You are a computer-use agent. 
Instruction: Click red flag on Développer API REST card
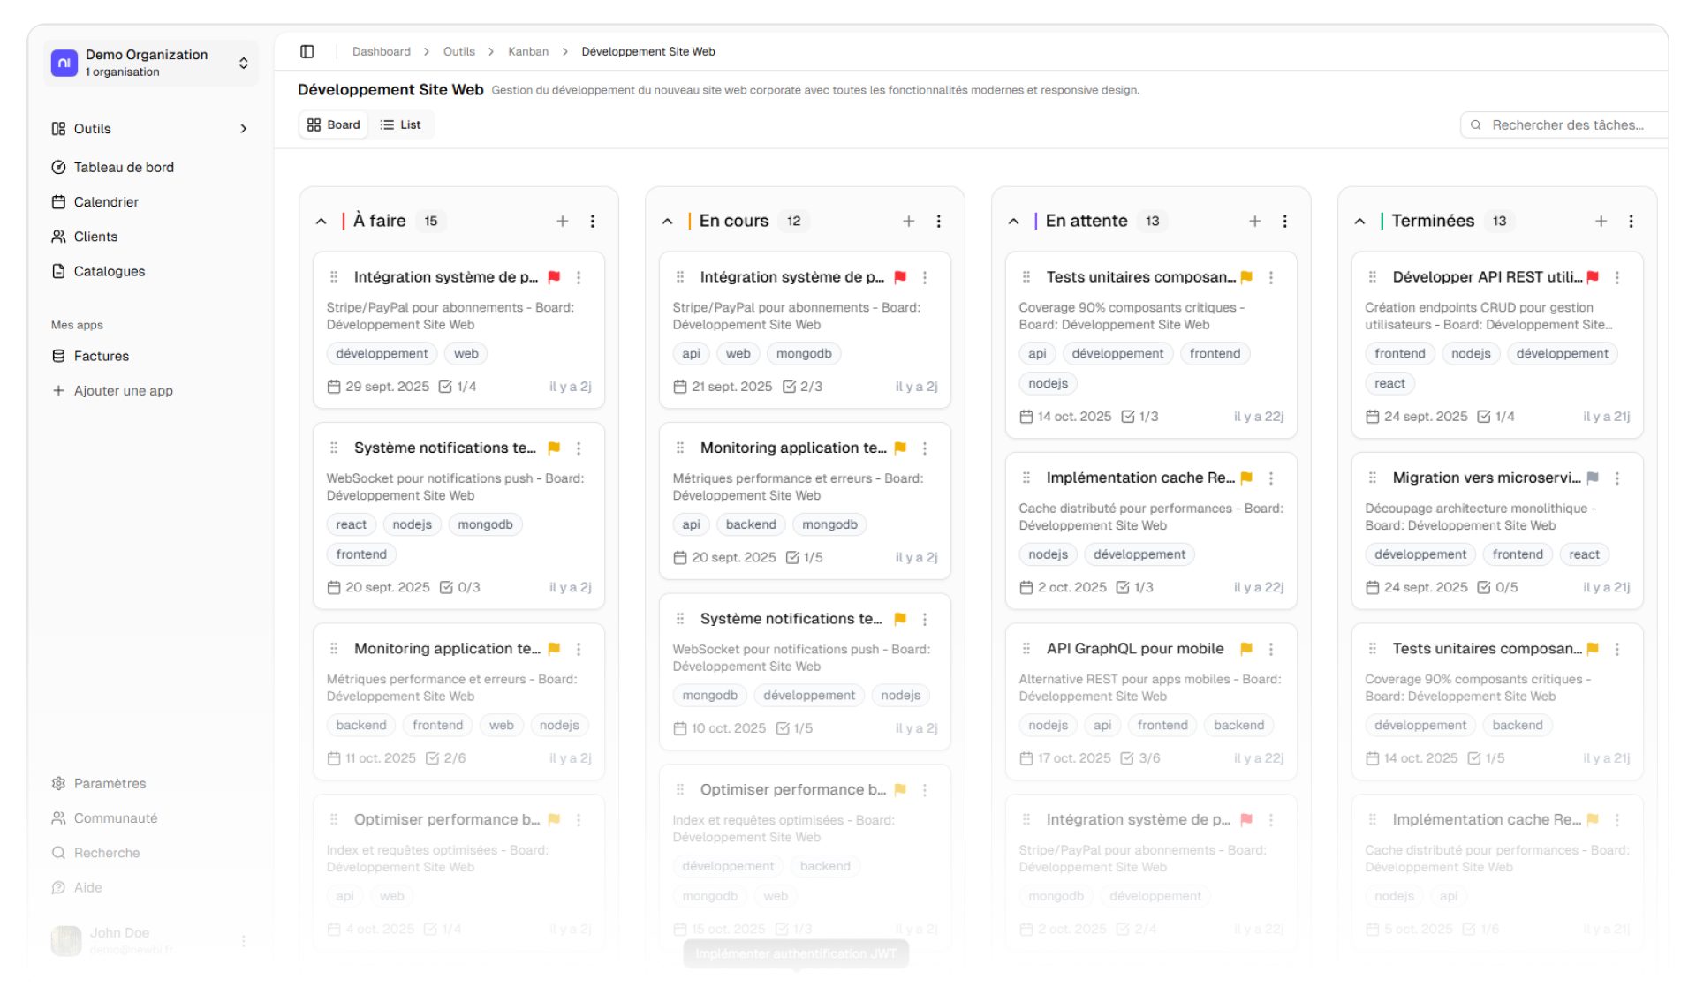coord(1592,277)
